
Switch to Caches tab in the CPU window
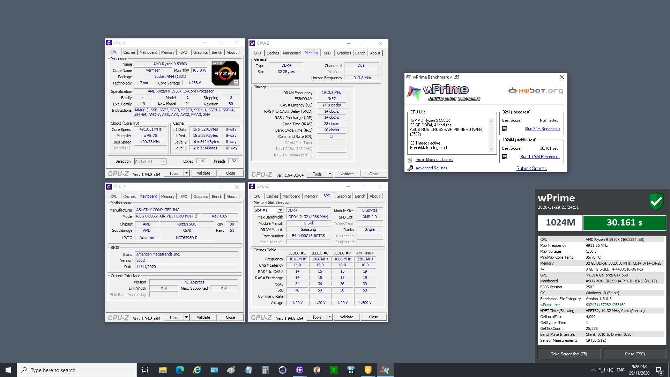tap(129, 52)
